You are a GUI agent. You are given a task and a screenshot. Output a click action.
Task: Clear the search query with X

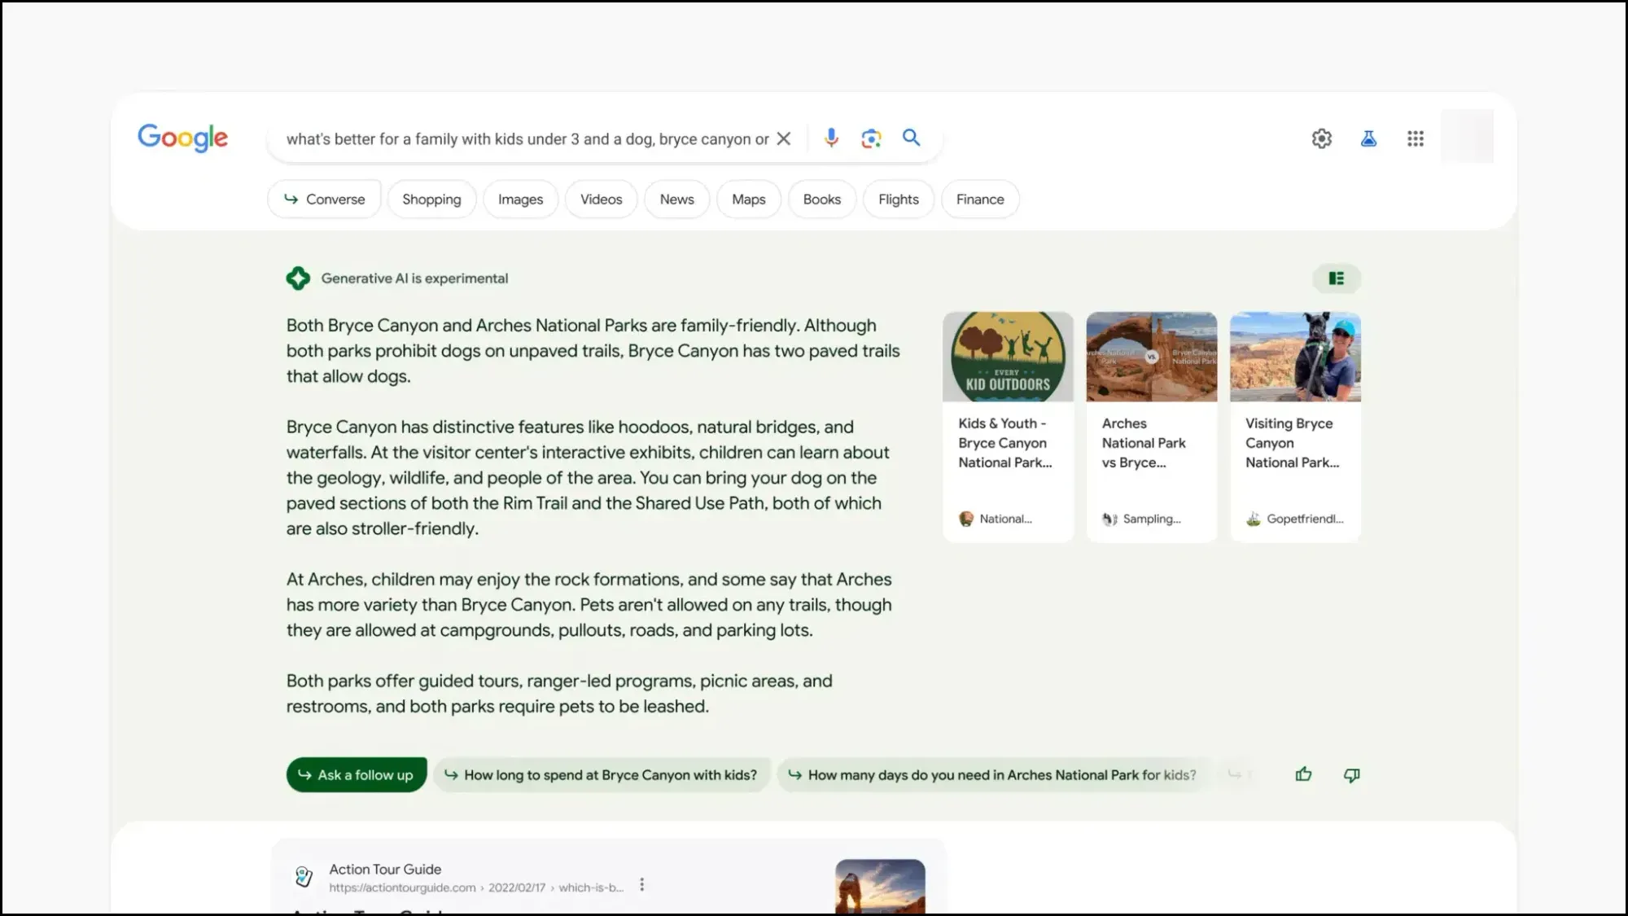pyautogui.click(x=784, y=138)
